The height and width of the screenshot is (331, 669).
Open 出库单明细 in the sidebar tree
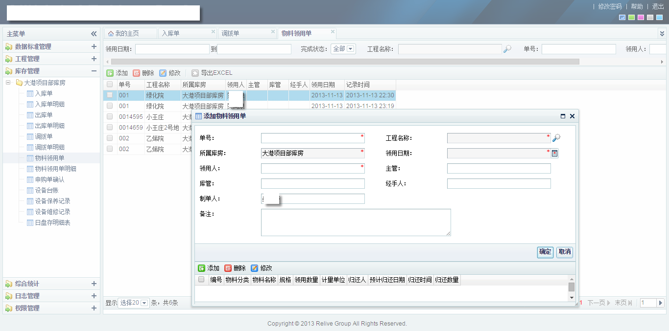point(49,126)
